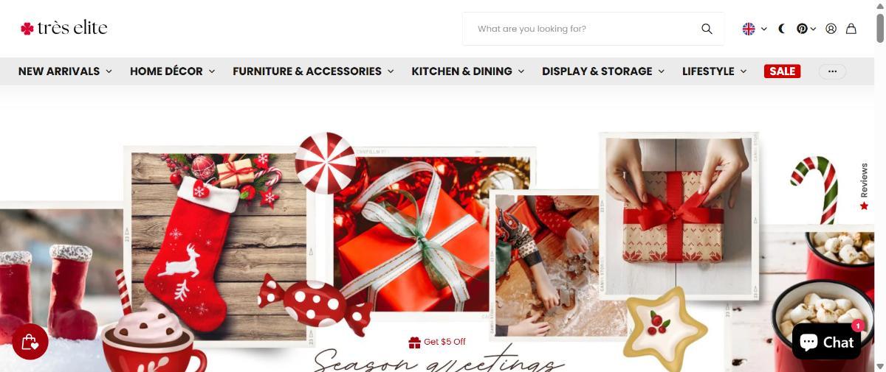This screenshot has height=372, width=886.
Task: Click the très elite logo
Action: 64,28
